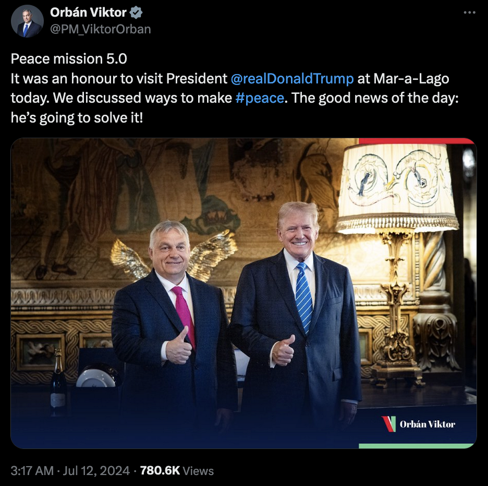Open the Orbán Viktor display name
The width and height of the screenshot is (488, 486).
[88, 13]
